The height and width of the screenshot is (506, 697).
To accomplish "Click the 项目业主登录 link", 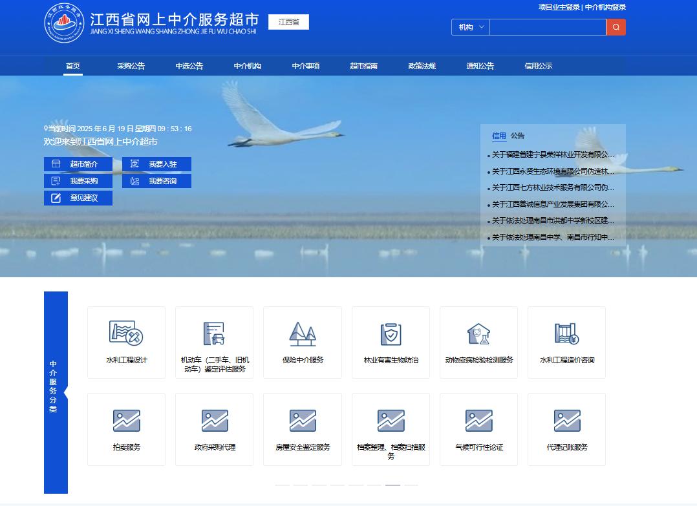I will point(559,7).
